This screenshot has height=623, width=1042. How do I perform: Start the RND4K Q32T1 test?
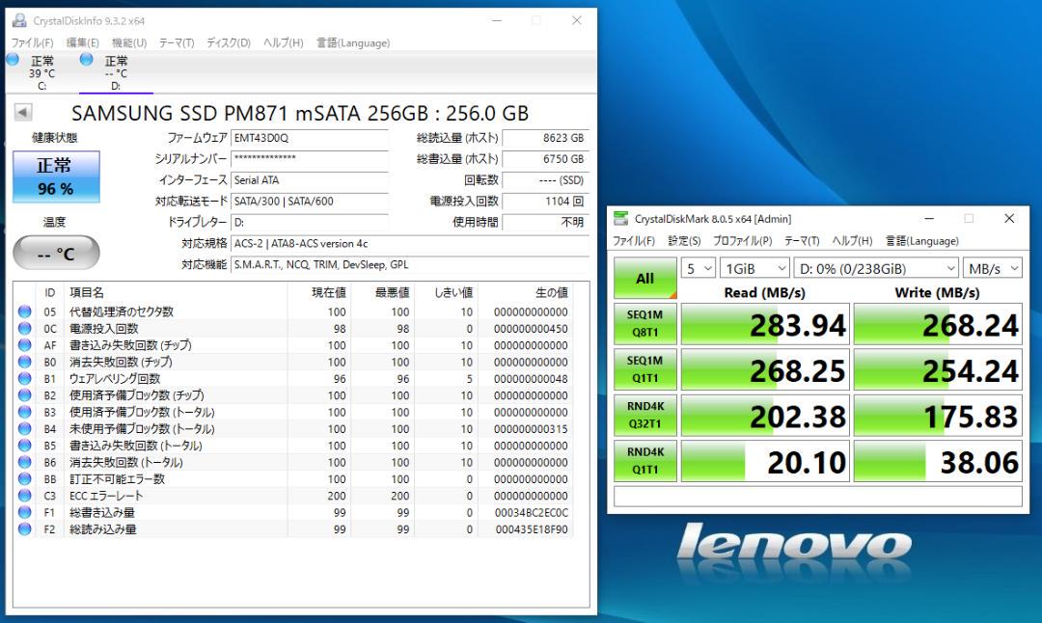(644, 415)
